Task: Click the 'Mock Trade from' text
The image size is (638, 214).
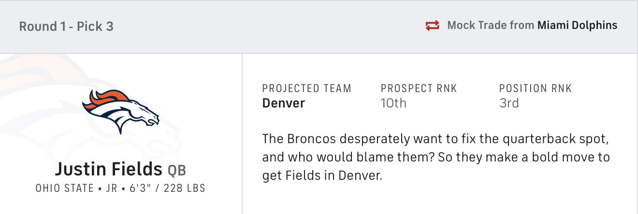Action: (490, 26)
